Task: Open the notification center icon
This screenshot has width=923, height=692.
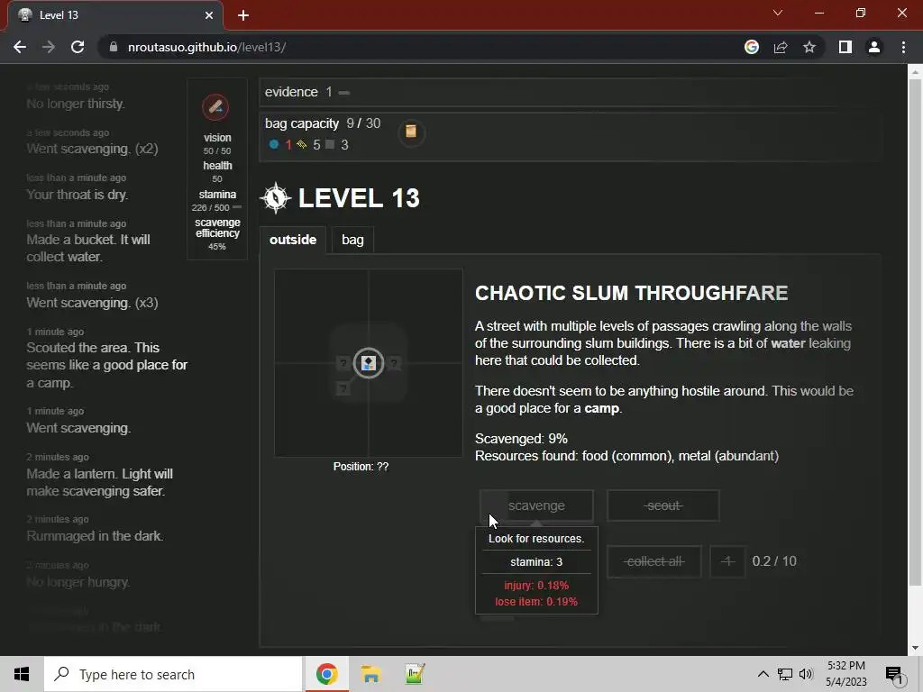Action: (x=894, y=674)
